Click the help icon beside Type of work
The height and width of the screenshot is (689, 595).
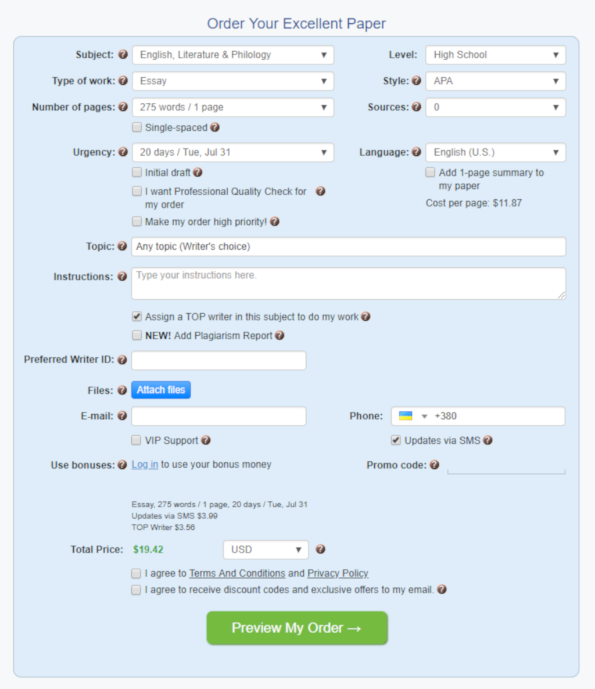coord(123,81)
